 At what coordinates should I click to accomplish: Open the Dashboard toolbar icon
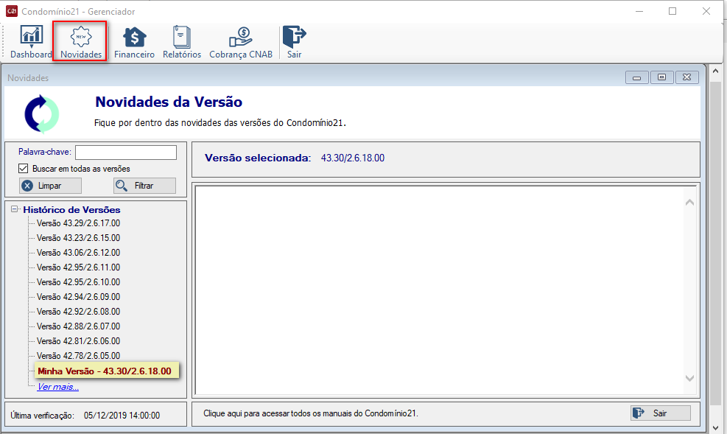[31, 42]
